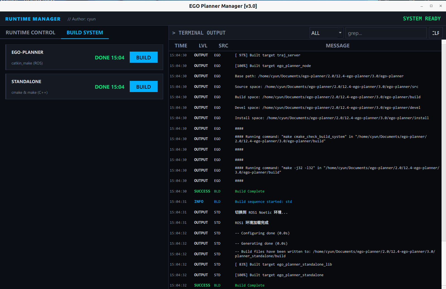The image size is (446, 289).
Task: Click '[100%] Built target ego_planner_standalone' message
Action: (x=279, y=275)
